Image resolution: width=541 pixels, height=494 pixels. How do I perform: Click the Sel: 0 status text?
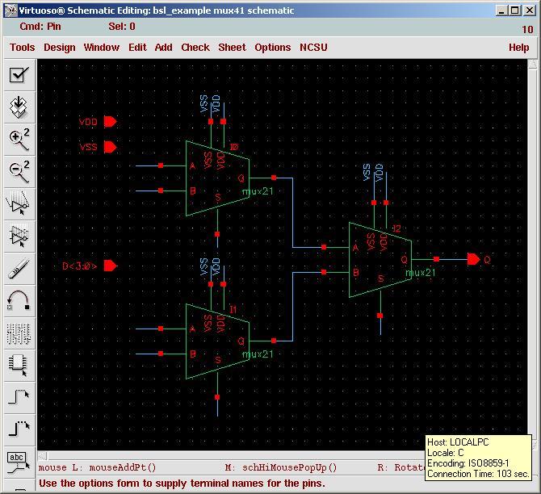coord(122,27)
